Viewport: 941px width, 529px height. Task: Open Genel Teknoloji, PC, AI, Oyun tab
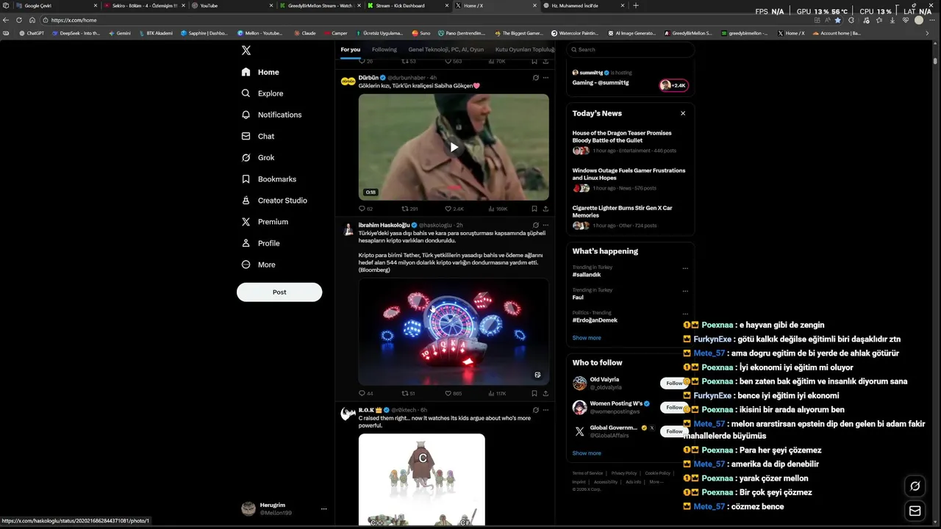(x=446, y=49)
